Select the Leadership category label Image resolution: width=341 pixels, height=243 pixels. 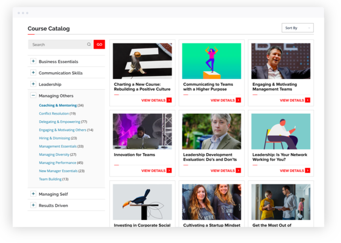point(50,84)
